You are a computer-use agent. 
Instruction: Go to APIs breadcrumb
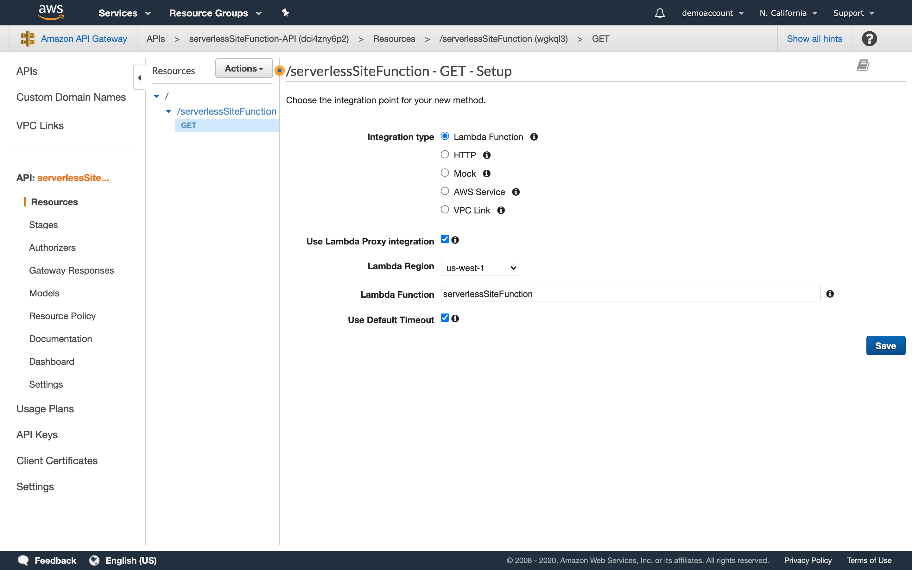click(156, 38)
